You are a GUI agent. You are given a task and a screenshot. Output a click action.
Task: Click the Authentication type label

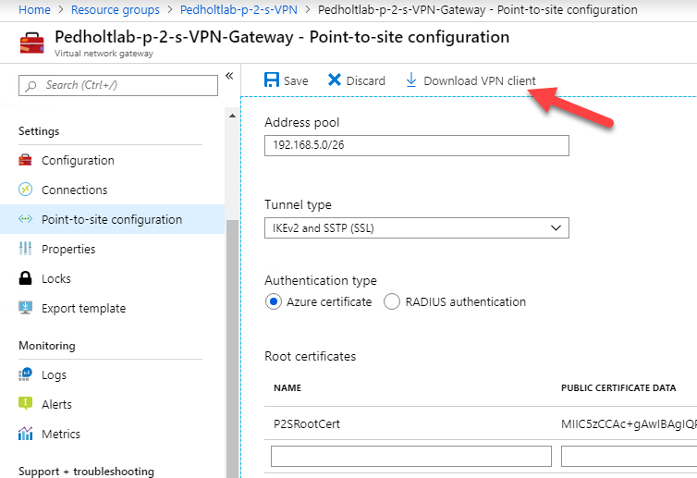[x=321, y=280]
